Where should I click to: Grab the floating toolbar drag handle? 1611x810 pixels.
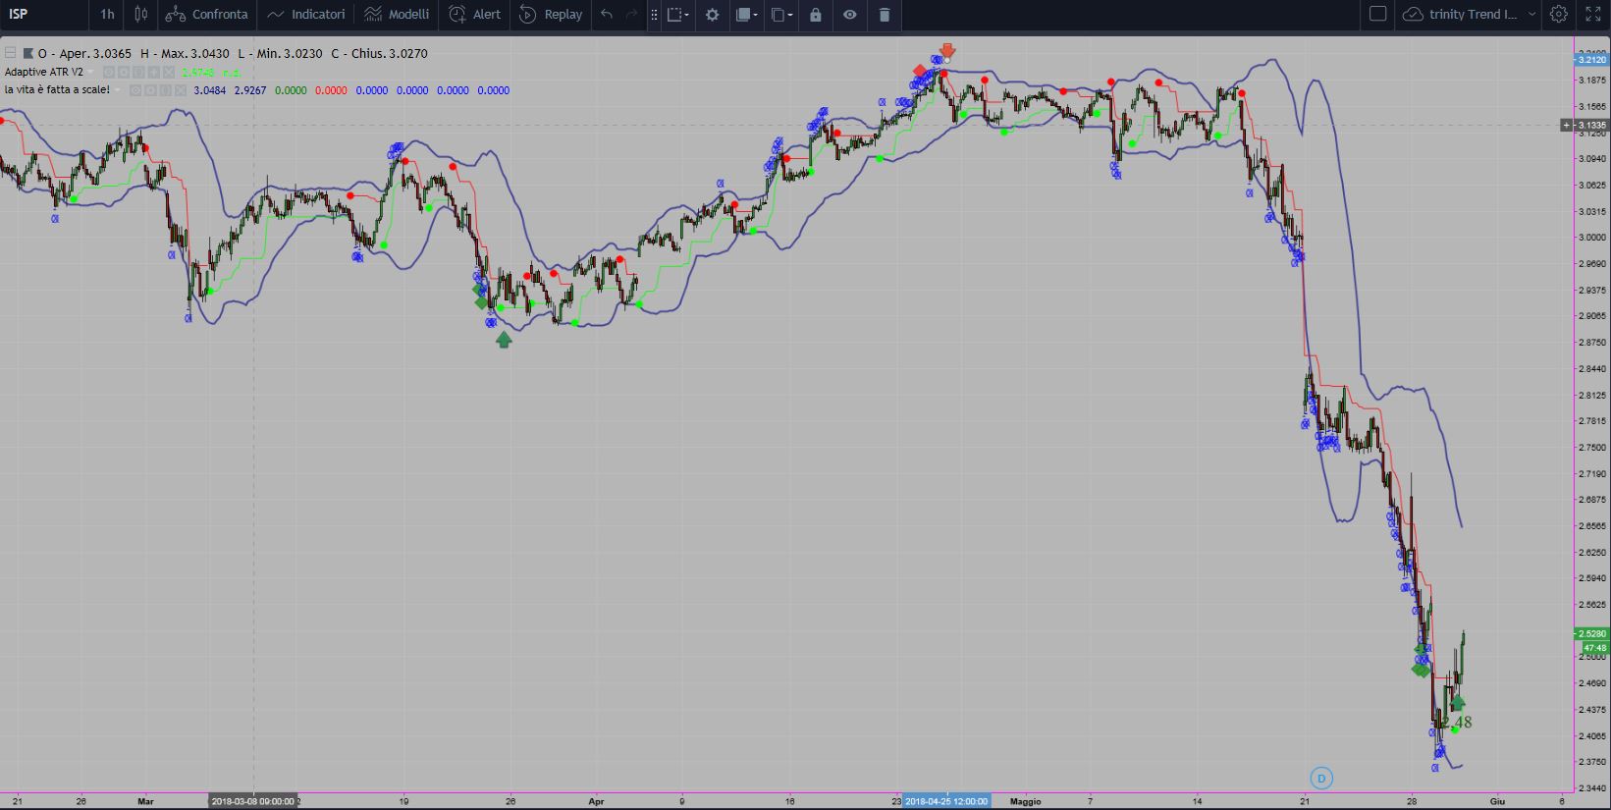[654, 15]
